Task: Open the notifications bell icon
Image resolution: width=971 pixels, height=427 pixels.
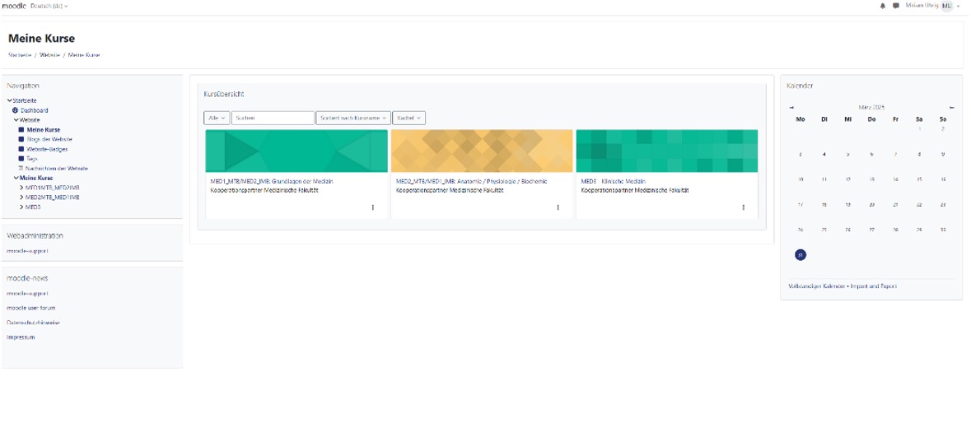Action: click(x=883, y=6)
